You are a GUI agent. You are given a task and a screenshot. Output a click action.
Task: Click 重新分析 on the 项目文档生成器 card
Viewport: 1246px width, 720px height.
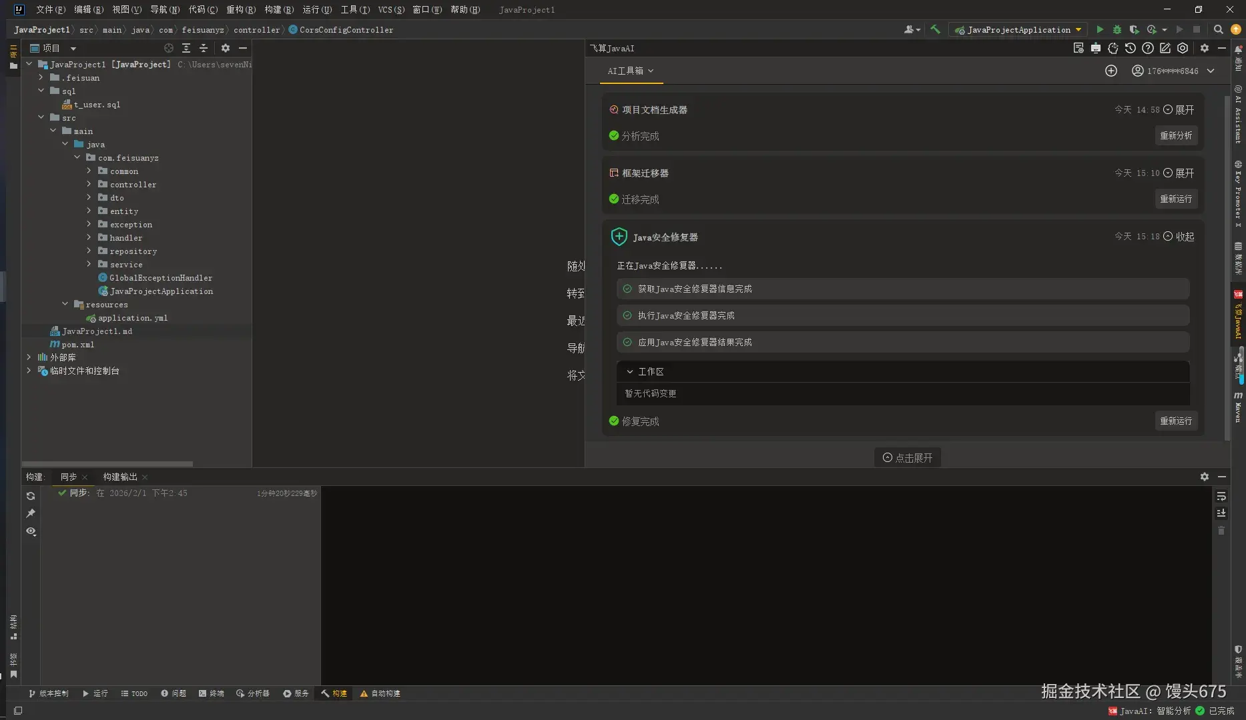(x=1176, y=135)
